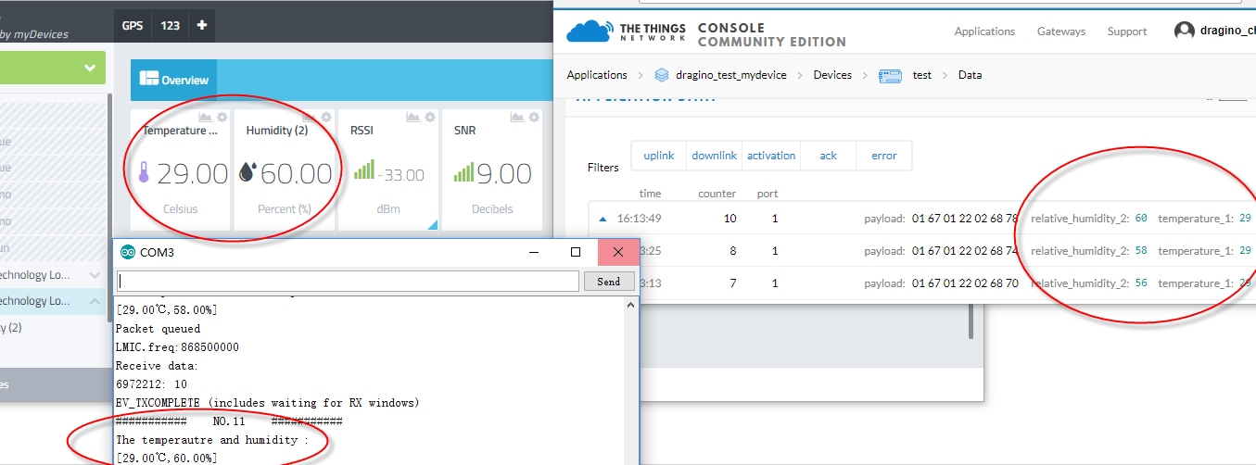
Task: Click 29.00 temperature value in widget
Action: [x=192, y=173]
